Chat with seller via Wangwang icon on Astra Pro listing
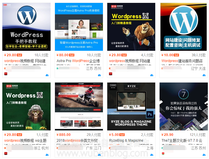 (99, 75)
